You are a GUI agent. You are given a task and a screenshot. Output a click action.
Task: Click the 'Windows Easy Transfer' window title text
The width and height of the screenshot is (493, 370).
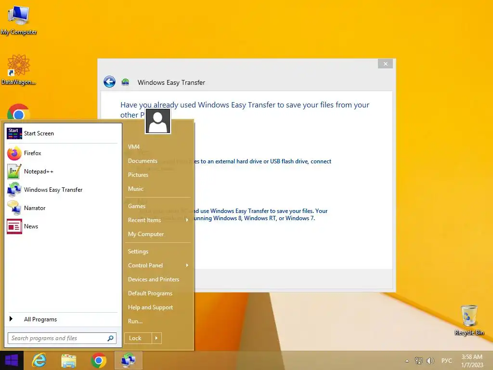coord(171,82)
